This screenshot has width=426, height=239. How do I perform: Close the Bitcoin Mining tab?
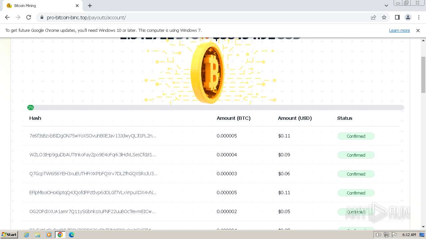77,6
